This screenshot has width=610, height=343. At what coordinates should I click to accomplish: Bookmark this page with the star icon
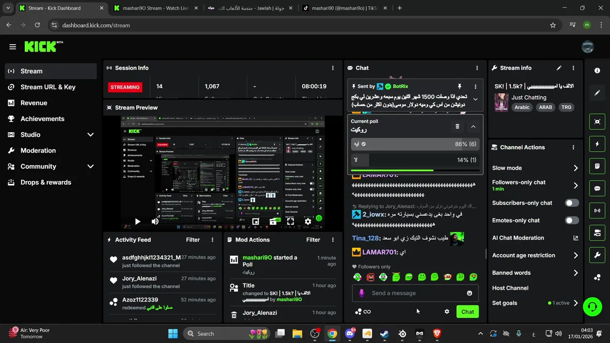pos(553,25)
